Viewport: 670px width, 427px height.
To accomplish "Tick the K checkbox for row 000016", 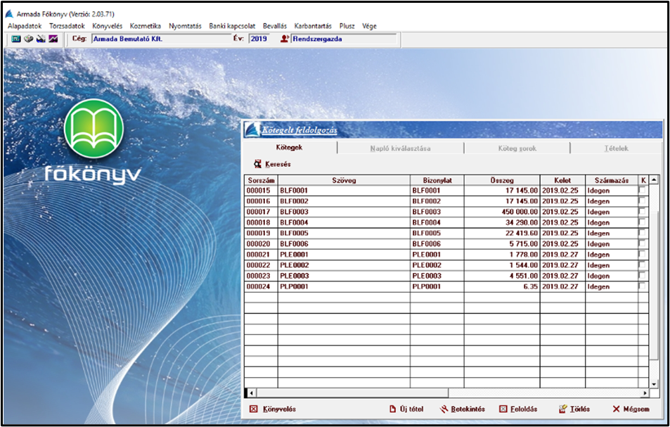I will [x=642, y=201].
